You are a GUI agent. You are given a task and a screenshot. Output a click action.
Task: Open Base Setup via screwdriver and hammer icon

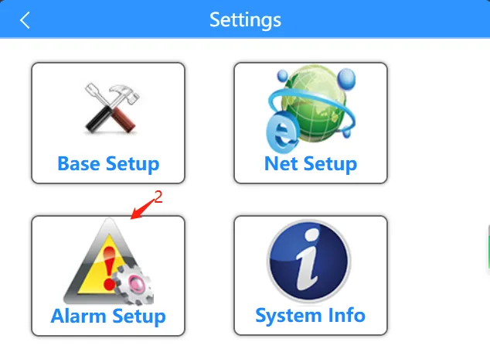coord(112,108)
